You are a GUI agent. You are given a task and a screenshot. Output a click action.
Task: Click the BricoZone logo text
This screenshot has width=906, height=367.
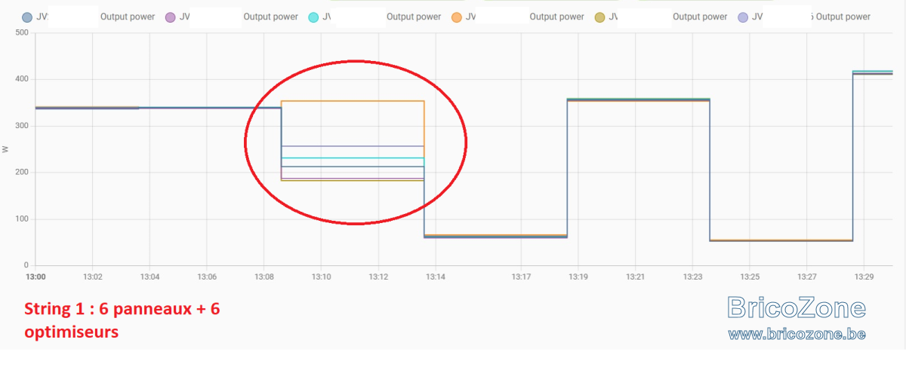pyautogui.click(x=797, y=307)
